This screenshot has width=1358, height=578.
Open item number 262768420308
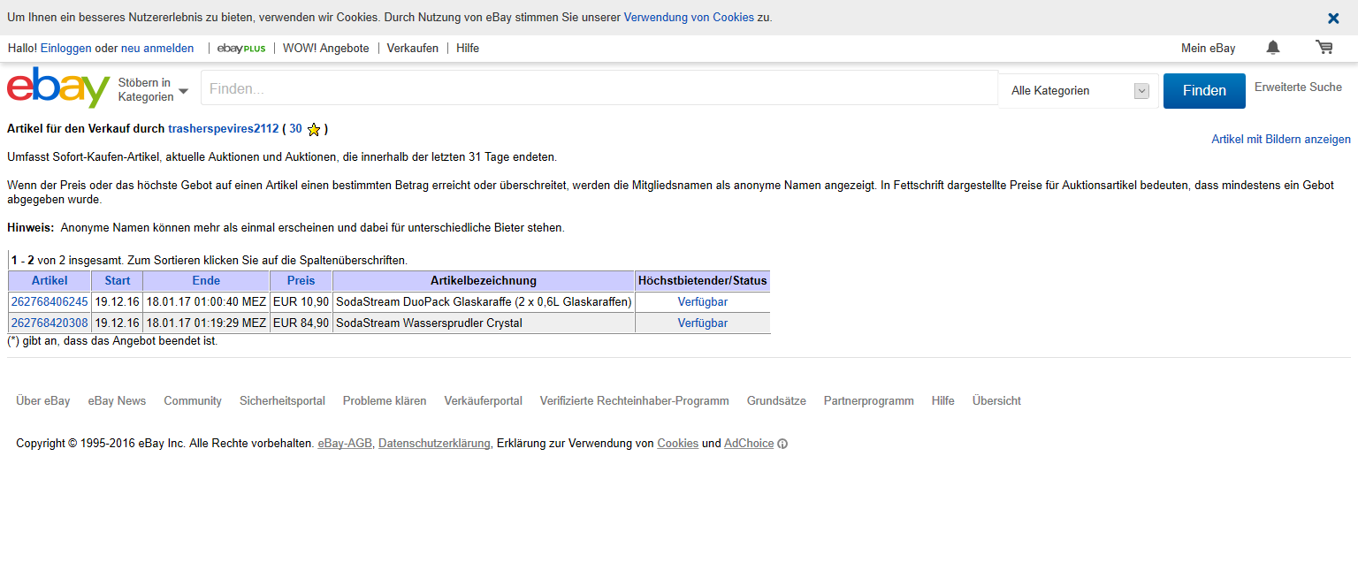[50, 323]
